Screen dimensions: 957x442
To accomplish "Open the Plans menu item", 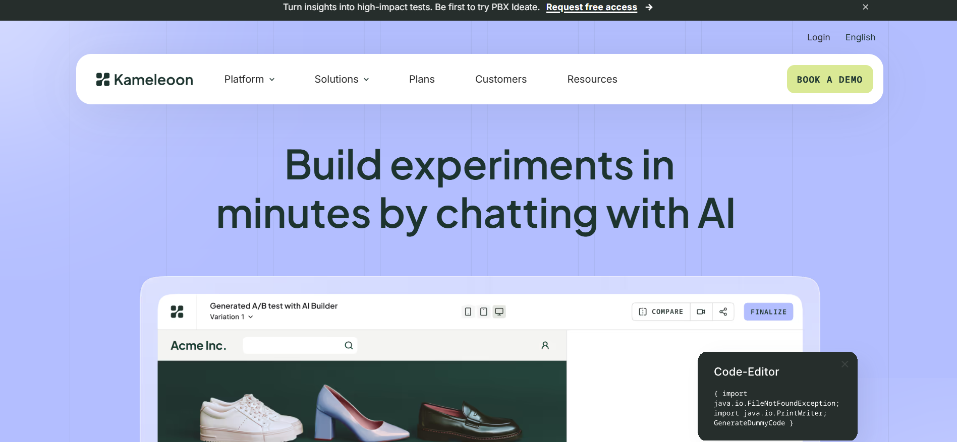I will [x=421, y=80].
